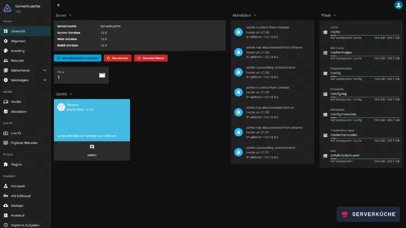Expand the Bibliotheken submenu chevron
Image resolution: width=406 pixels, height=228 pixels.
pos(45,70)
